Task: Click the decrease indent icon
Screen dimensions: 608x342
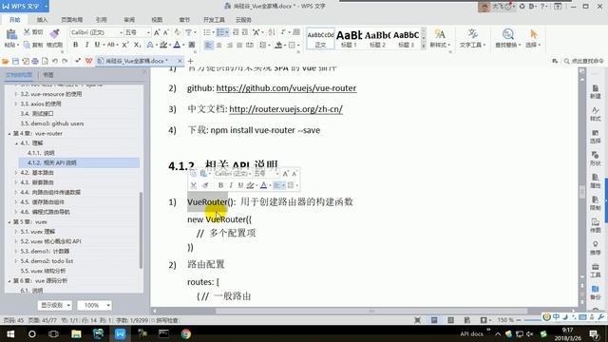Action: coord(236,32)
